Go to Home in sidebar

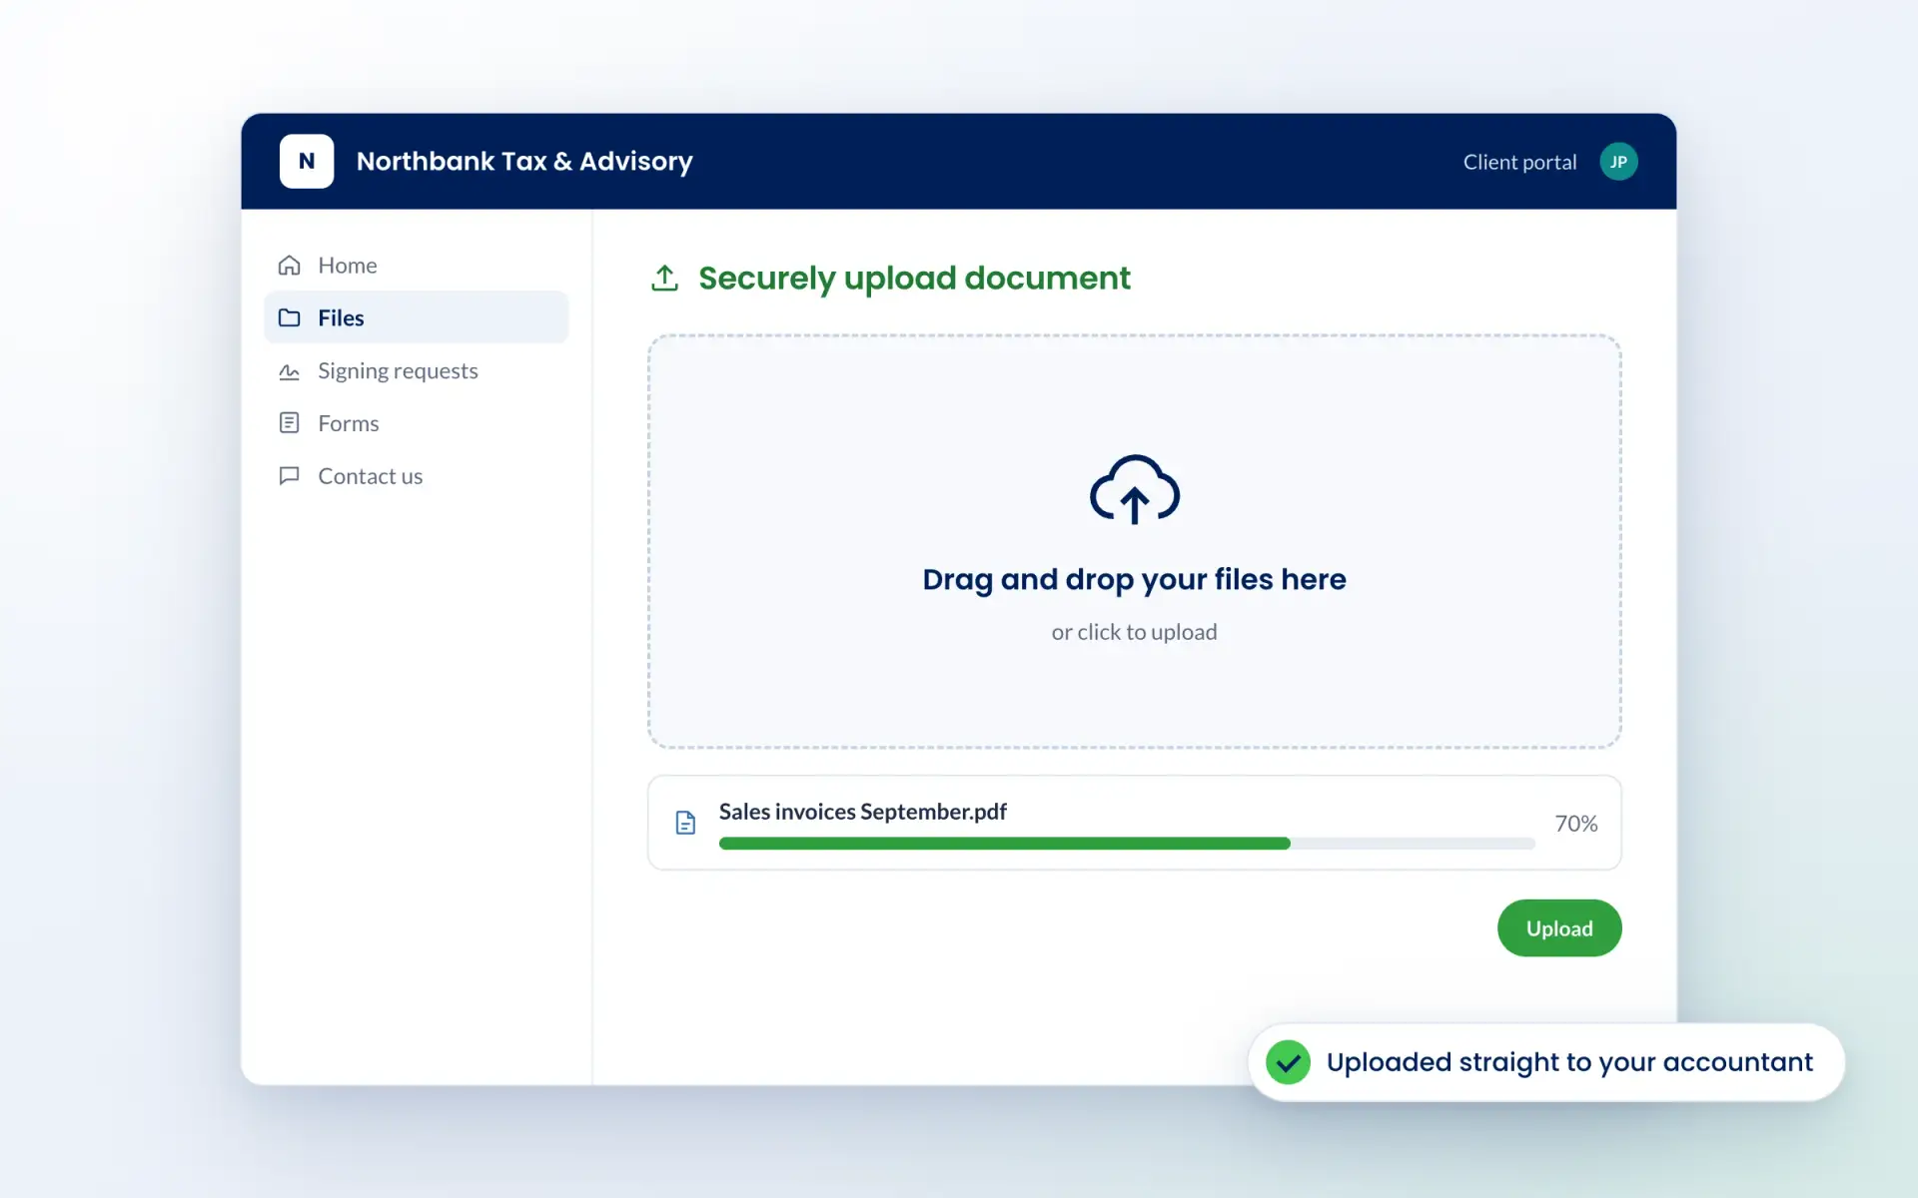tap(416, 265)
